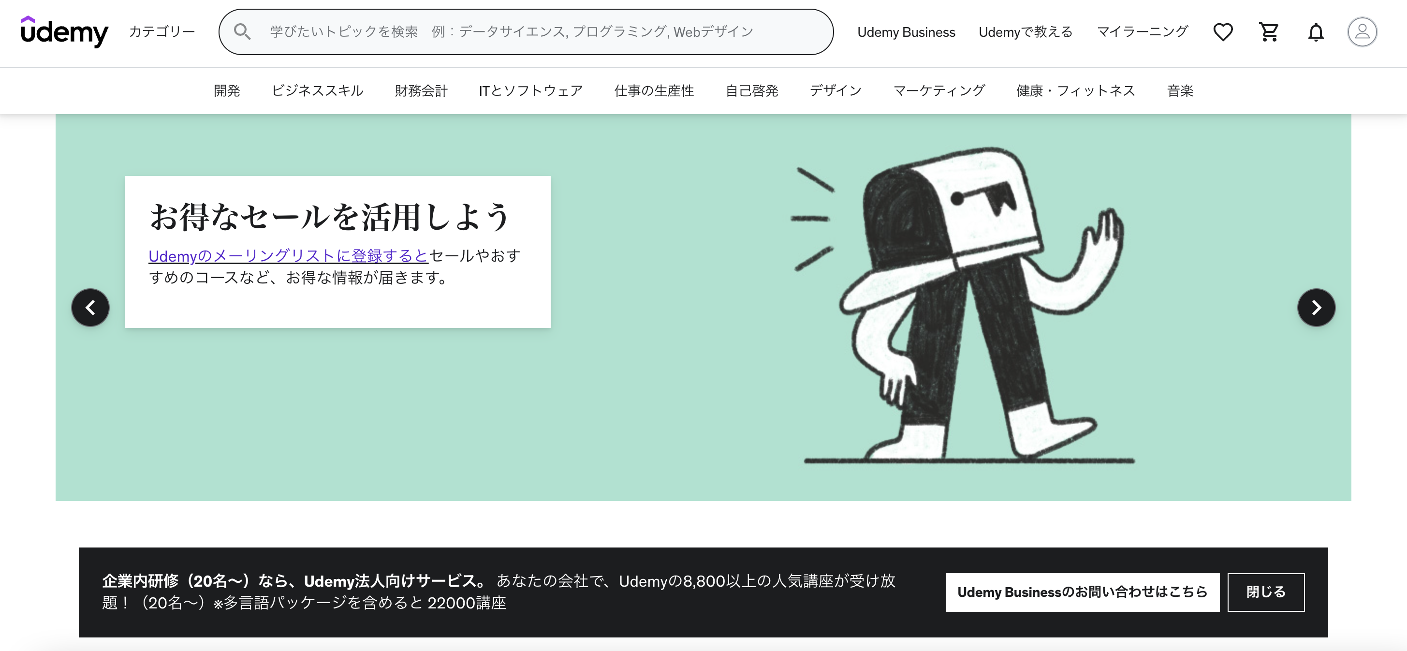Open the 開発 category menu

(x=227, y=90)
